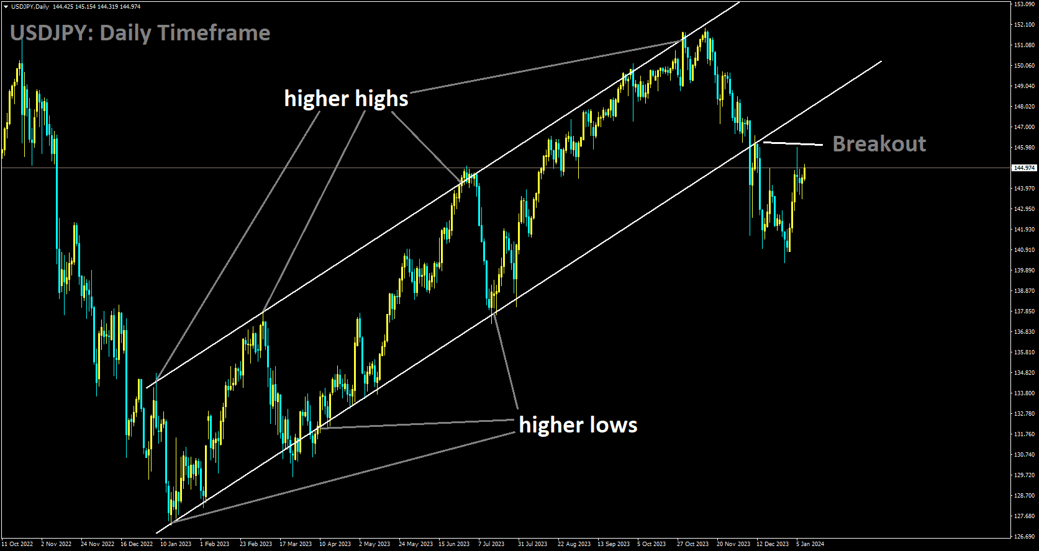Screen dimensions: 1039x551
Task: Click the current price tag 144.974
Action: tap(1024, 168)
